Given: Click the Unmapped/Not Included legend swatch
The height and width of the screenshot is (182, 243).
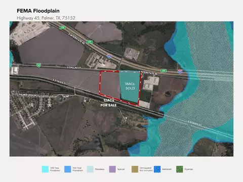Looking at the screenshot, I should [x=135, y=169].
